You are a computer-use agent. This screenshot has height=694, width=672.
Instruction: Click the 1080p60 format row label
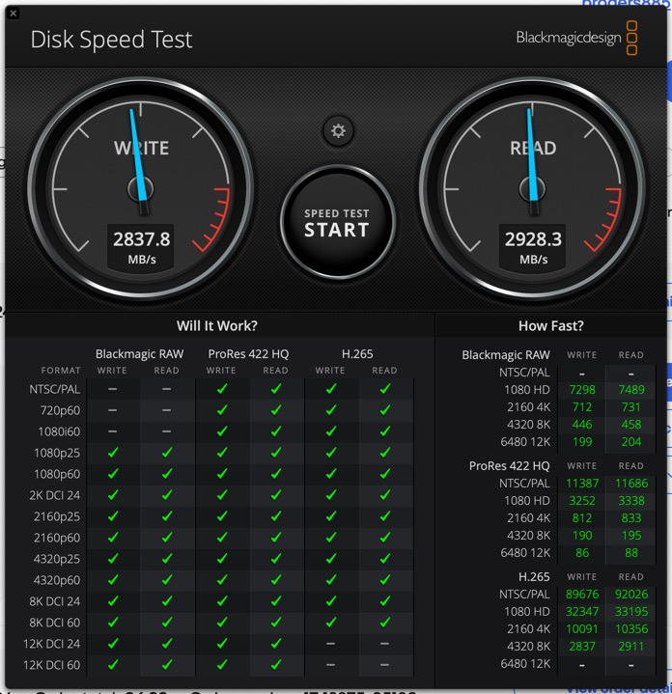pyautogui.click(x=57, y=475)
